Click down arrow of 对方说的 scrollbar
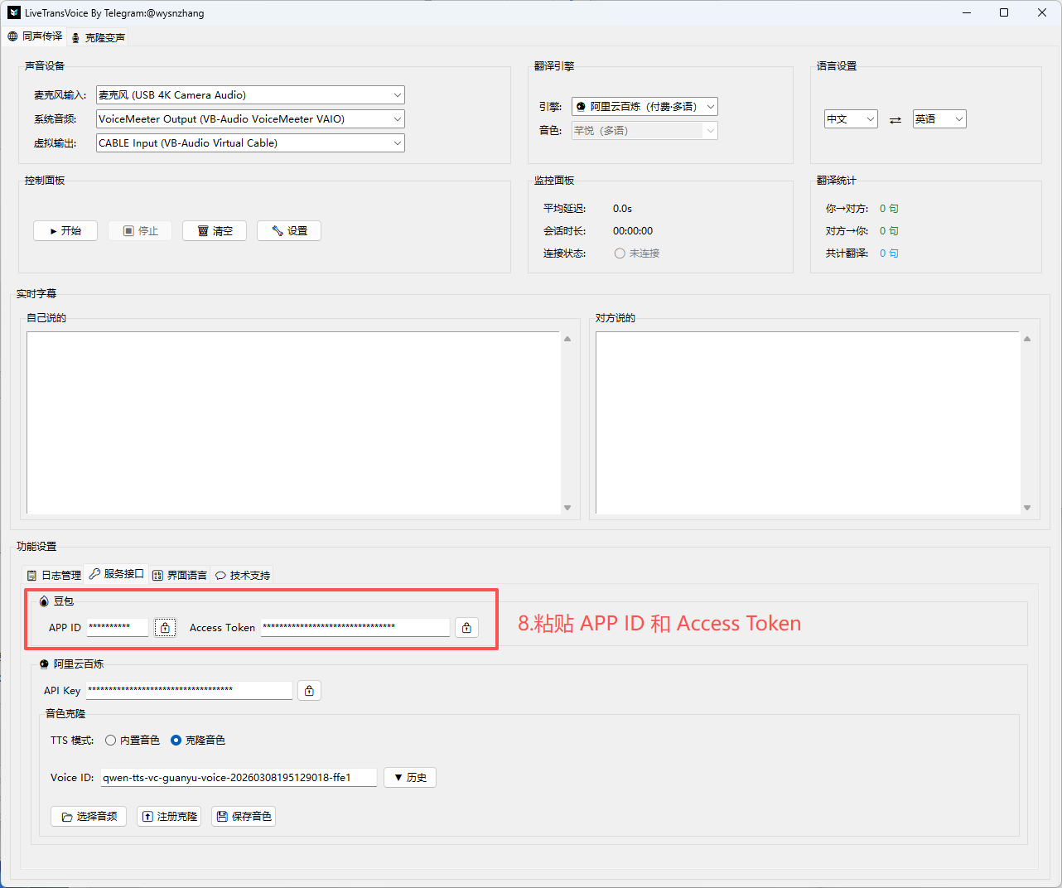The image size is (1062, 888). point(1027,508)
